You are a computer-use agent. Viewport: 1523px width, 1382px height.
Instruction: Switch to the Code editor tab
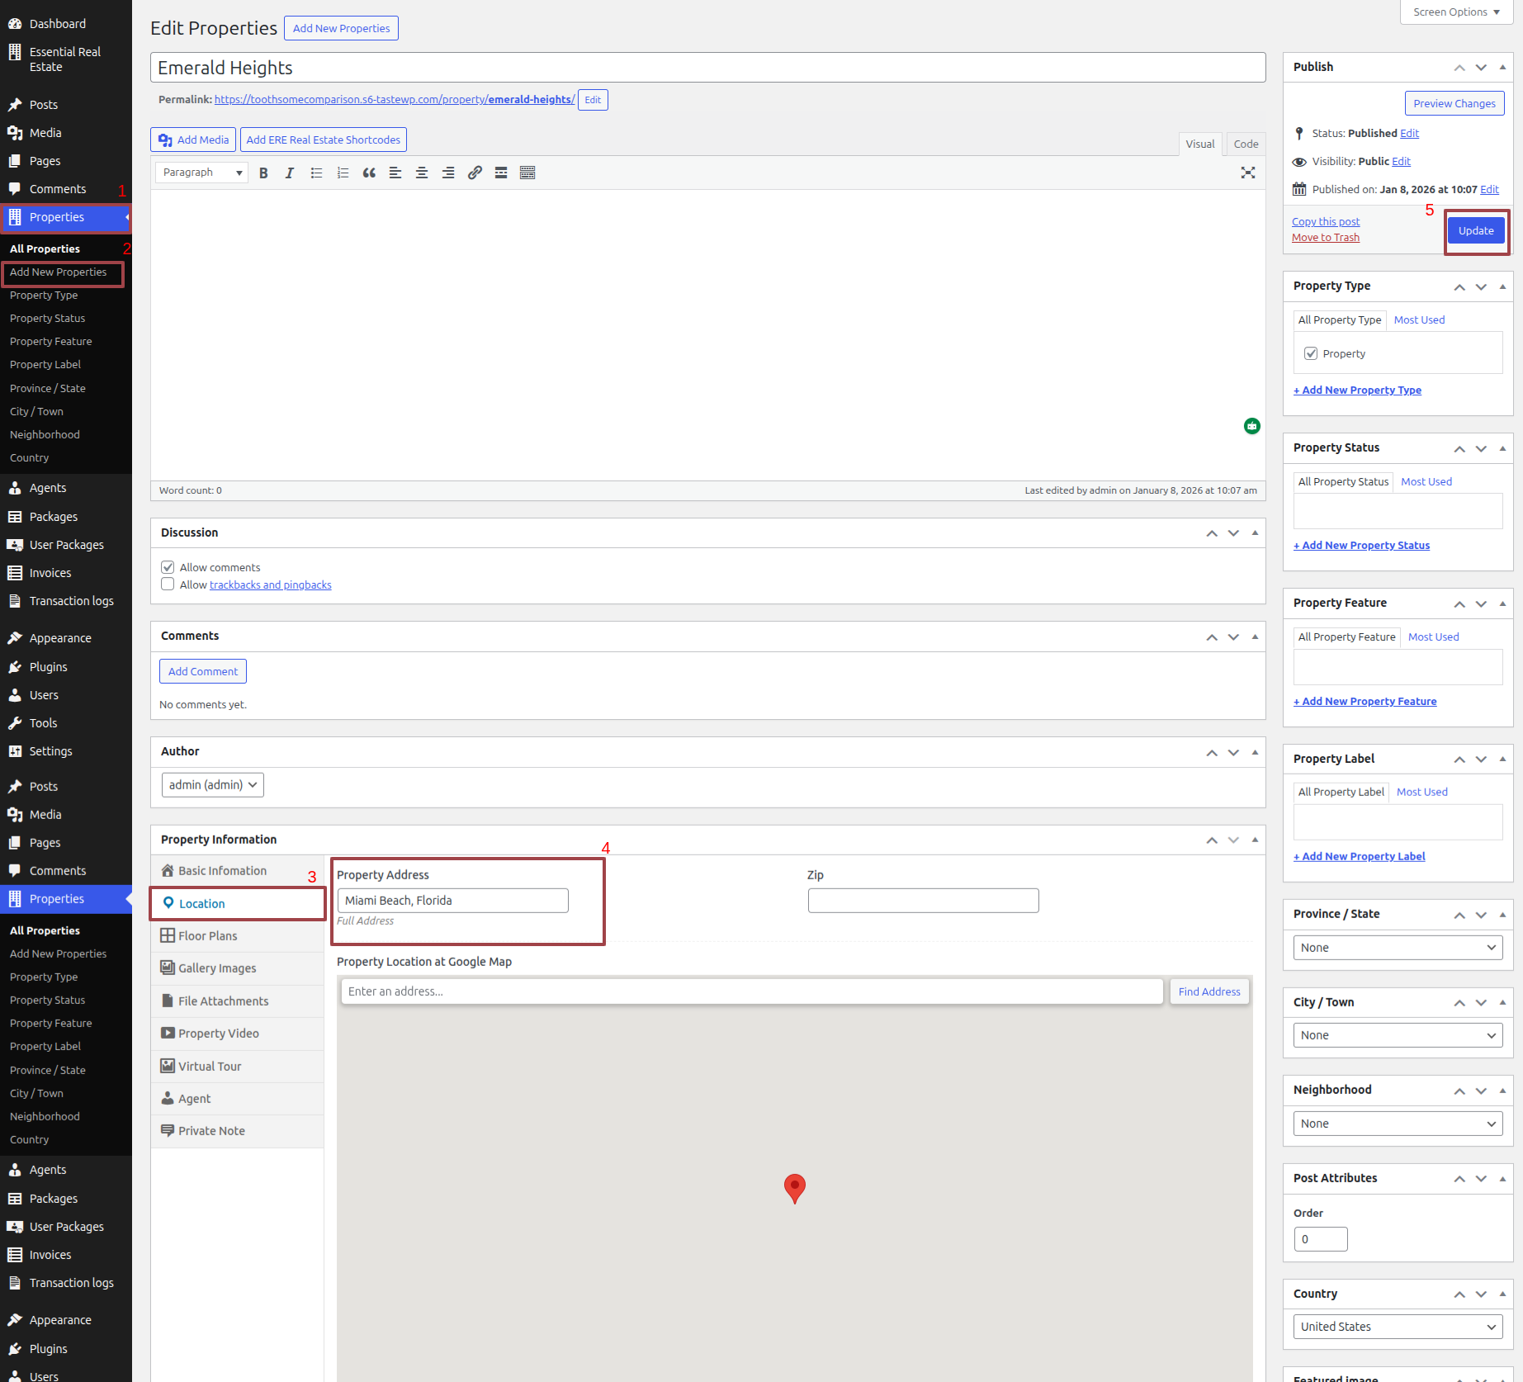[x=1246, y=144]
